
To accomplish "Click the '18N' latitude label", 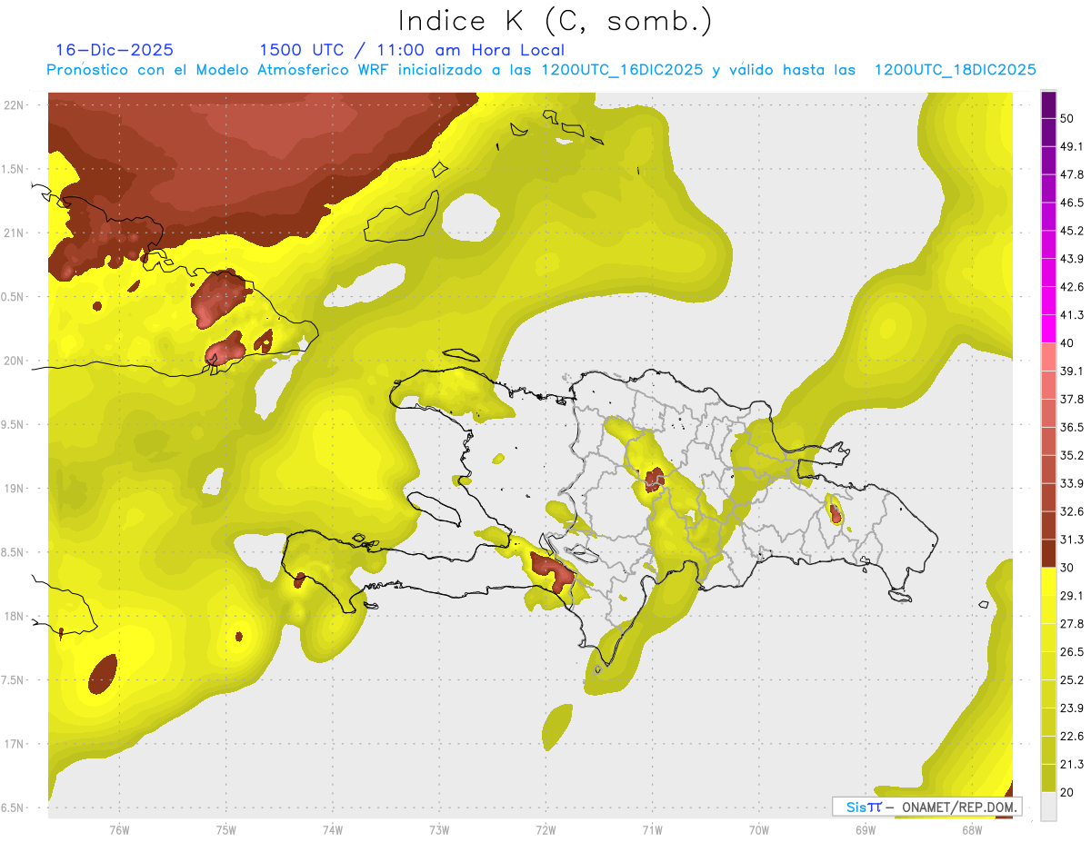I will pos(15,617).
